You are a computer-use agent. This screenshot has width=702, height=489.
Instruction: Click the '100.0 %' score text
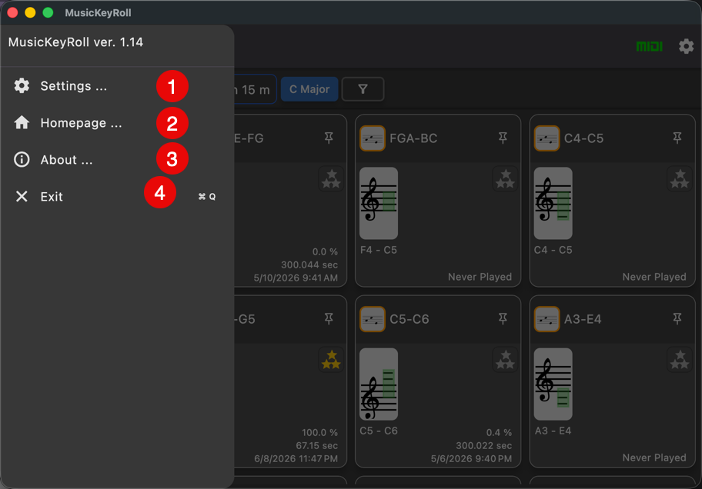tap(319, 433)
